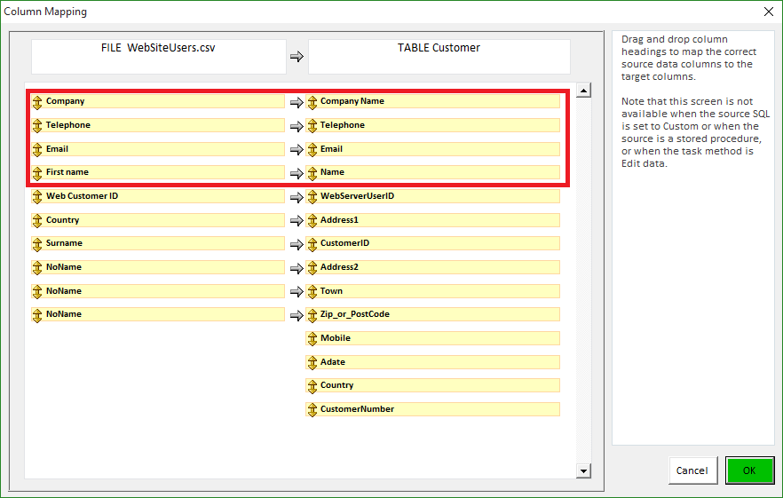Viewport: 783px width, 498px height.
Task: Select the Adate target column
Action: point(432,362)
